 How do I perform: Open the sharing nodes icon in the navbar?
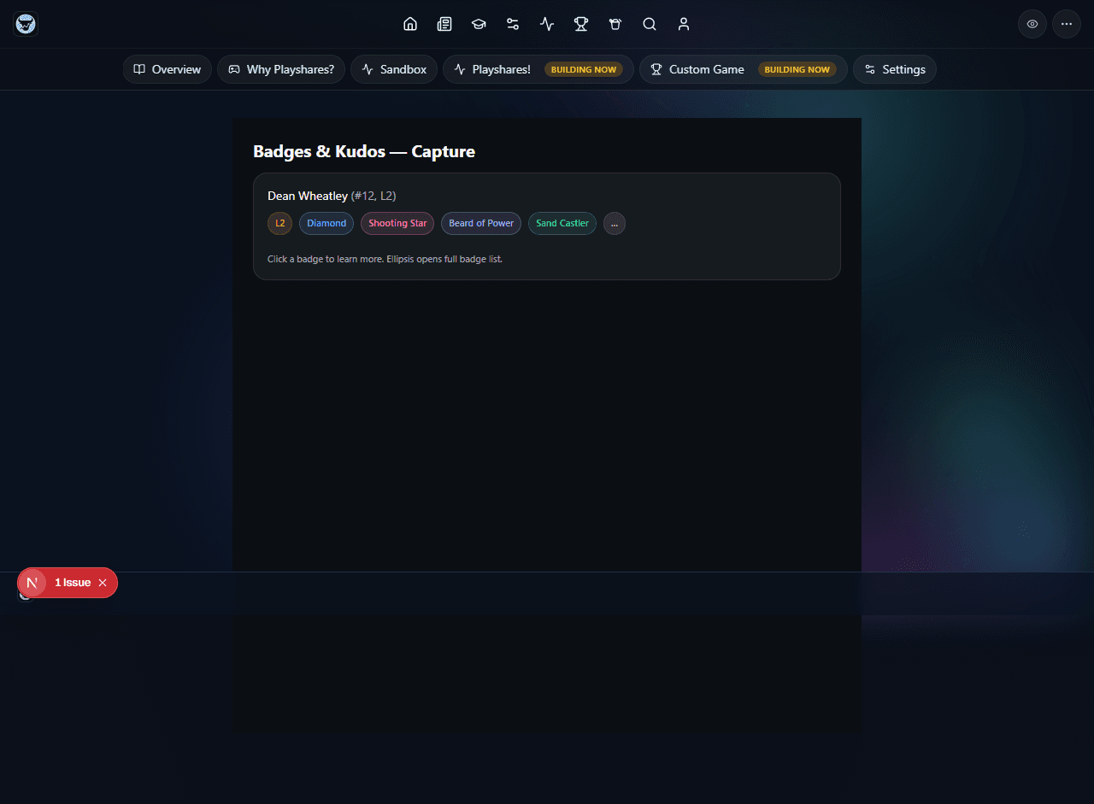click(x=513, y=24)
